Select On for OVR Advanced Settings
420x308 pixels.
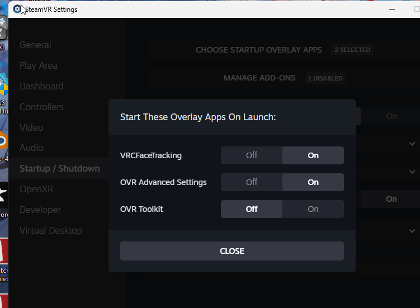tap(313, 182)
